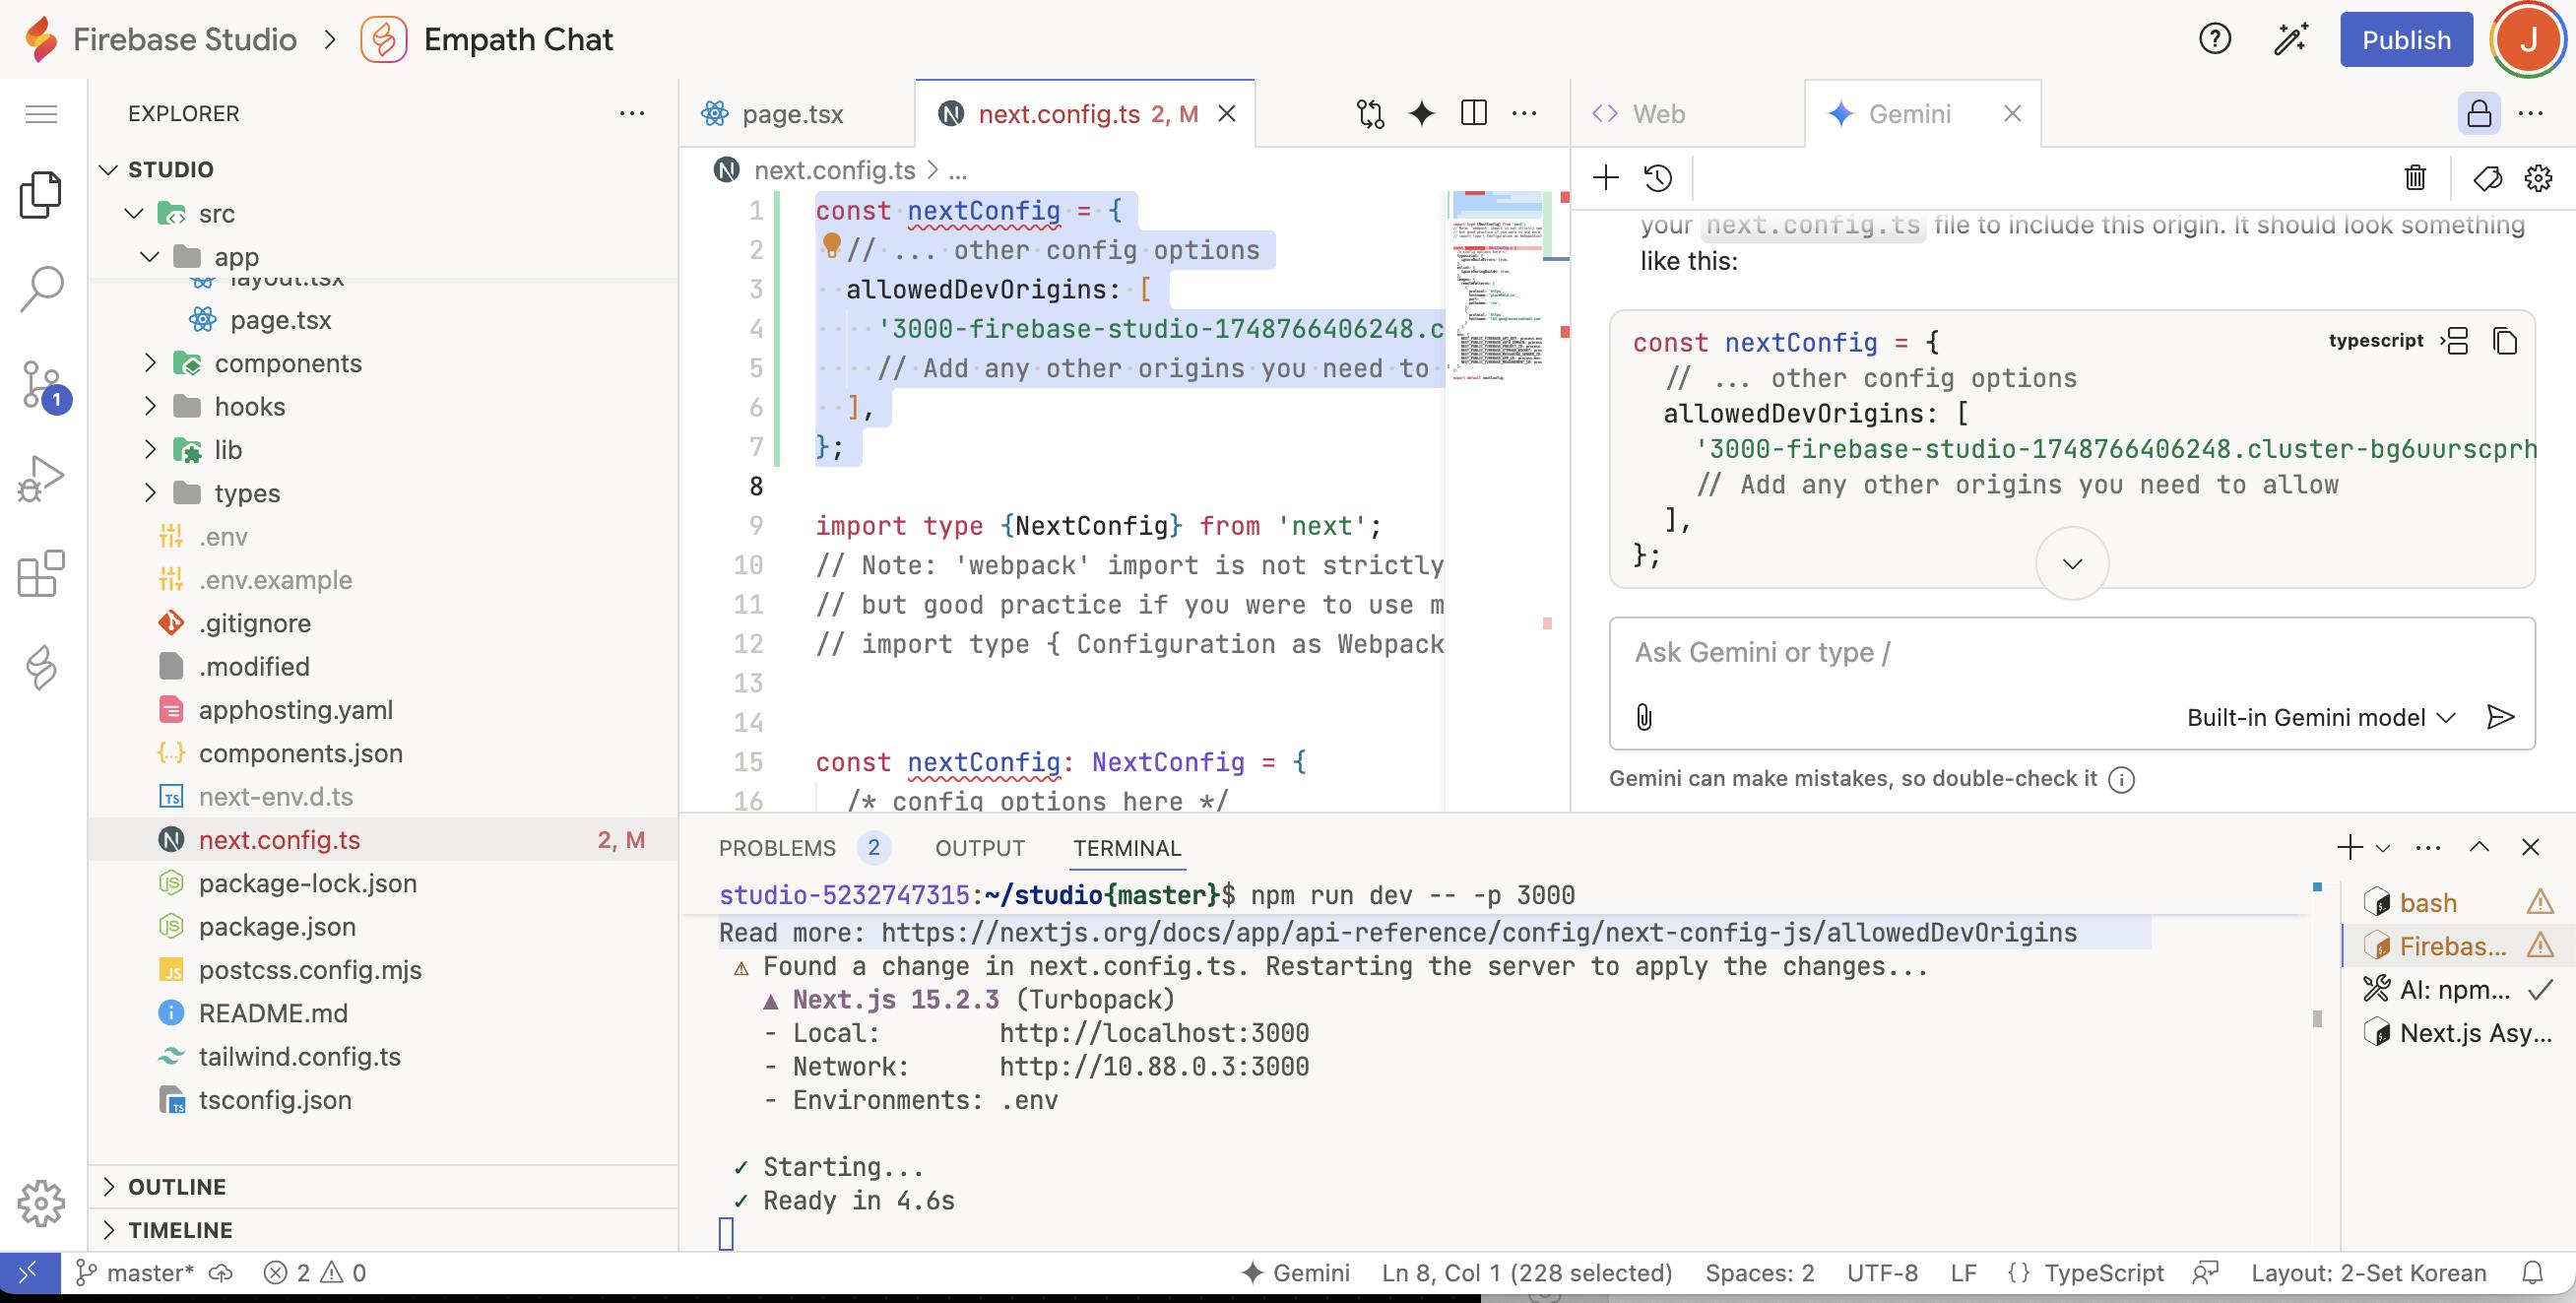Open notifications bell in status bar

click(x=2532, y=1273)
